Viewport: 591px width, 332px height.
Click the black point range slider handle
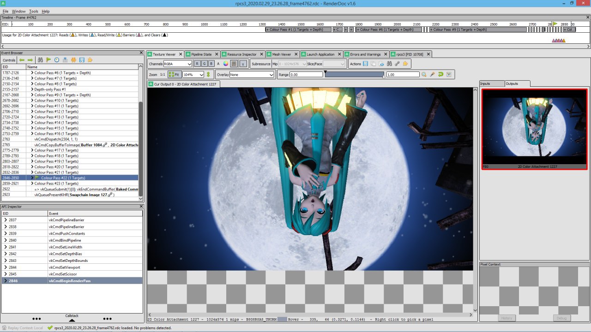pyautogui.click(x=325, y=72)
